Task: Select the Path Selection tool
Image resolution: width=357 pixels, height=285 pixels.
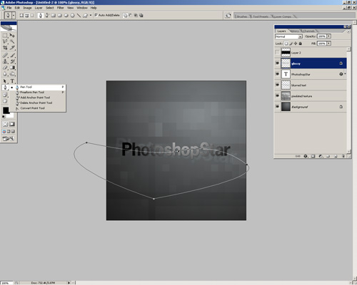Action: pos(5,81)
